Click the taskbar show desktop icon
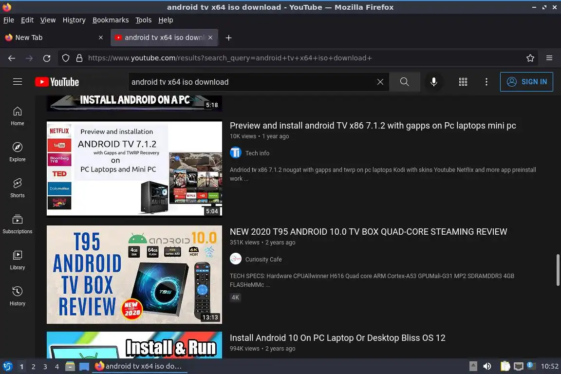This screenshot has height=374, width=561. click(84, 366)
